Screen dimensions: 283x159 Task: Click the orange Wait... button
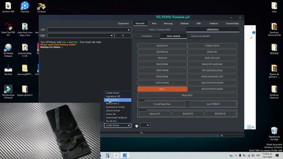(162, 89)
